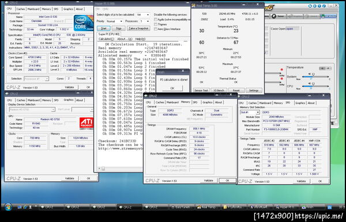346x222 pixels.
Task: Click Settings button in Real Temp
Action: pos(254,90)
